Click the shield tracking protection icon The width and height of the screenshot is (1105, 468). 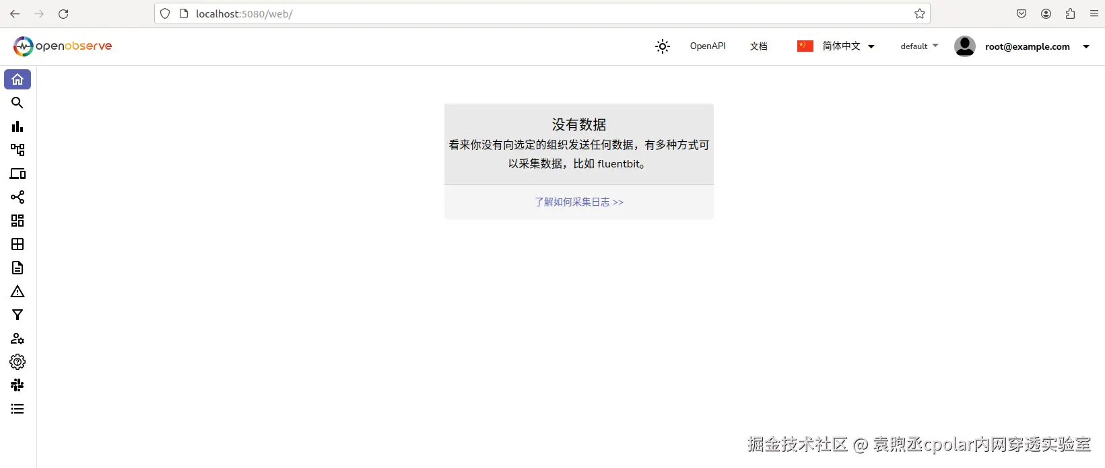(165, 13)
